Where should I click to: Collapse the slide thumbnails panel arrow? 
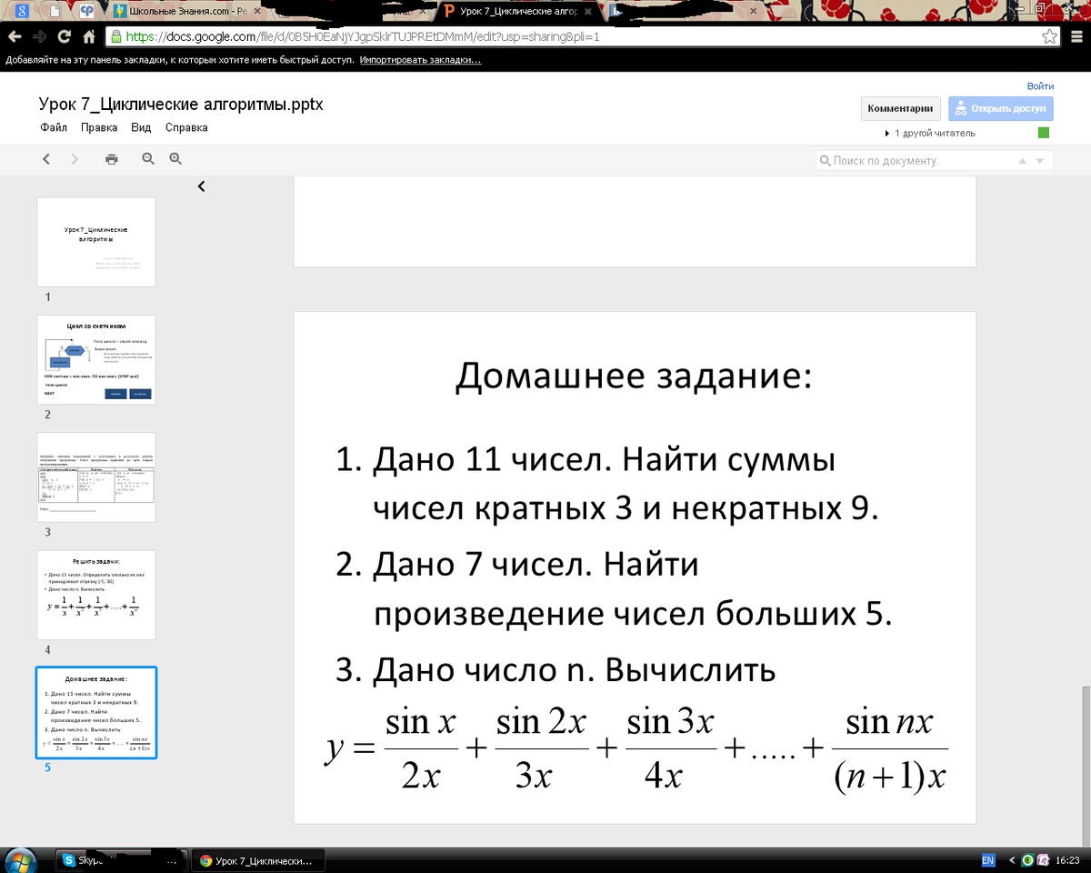(201, 186)
